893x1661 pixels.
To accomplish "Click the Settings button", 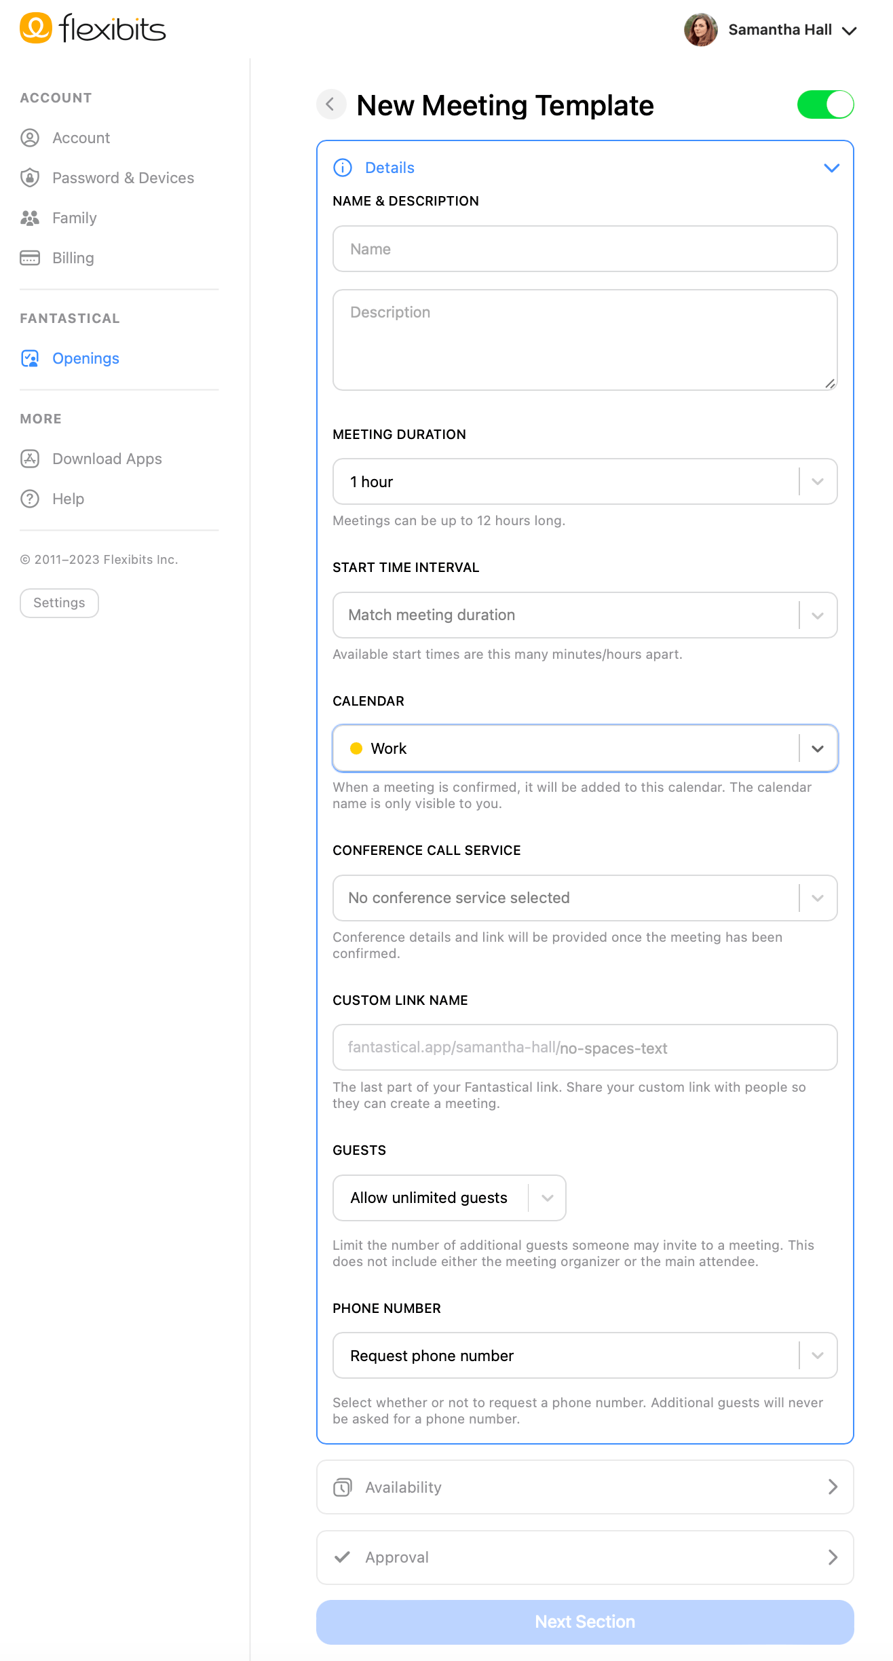I will click(59, 603).
